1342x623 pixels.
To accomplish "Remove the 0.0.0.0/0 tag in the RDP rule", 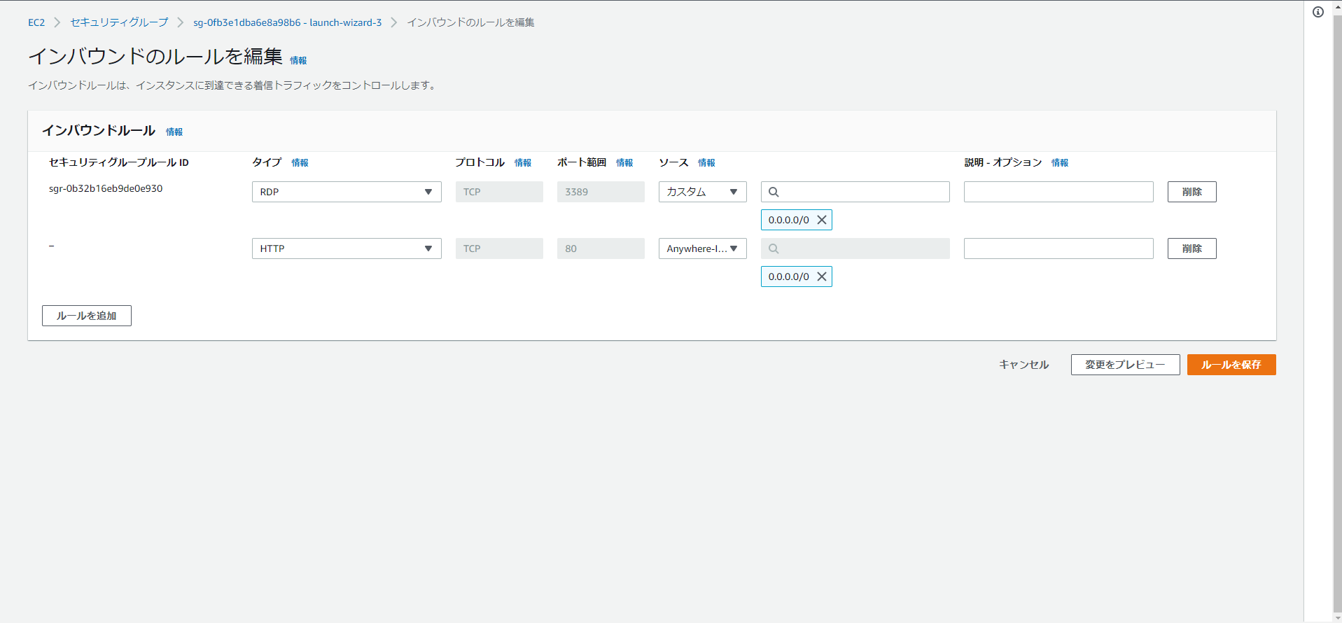I will (822, 220).
